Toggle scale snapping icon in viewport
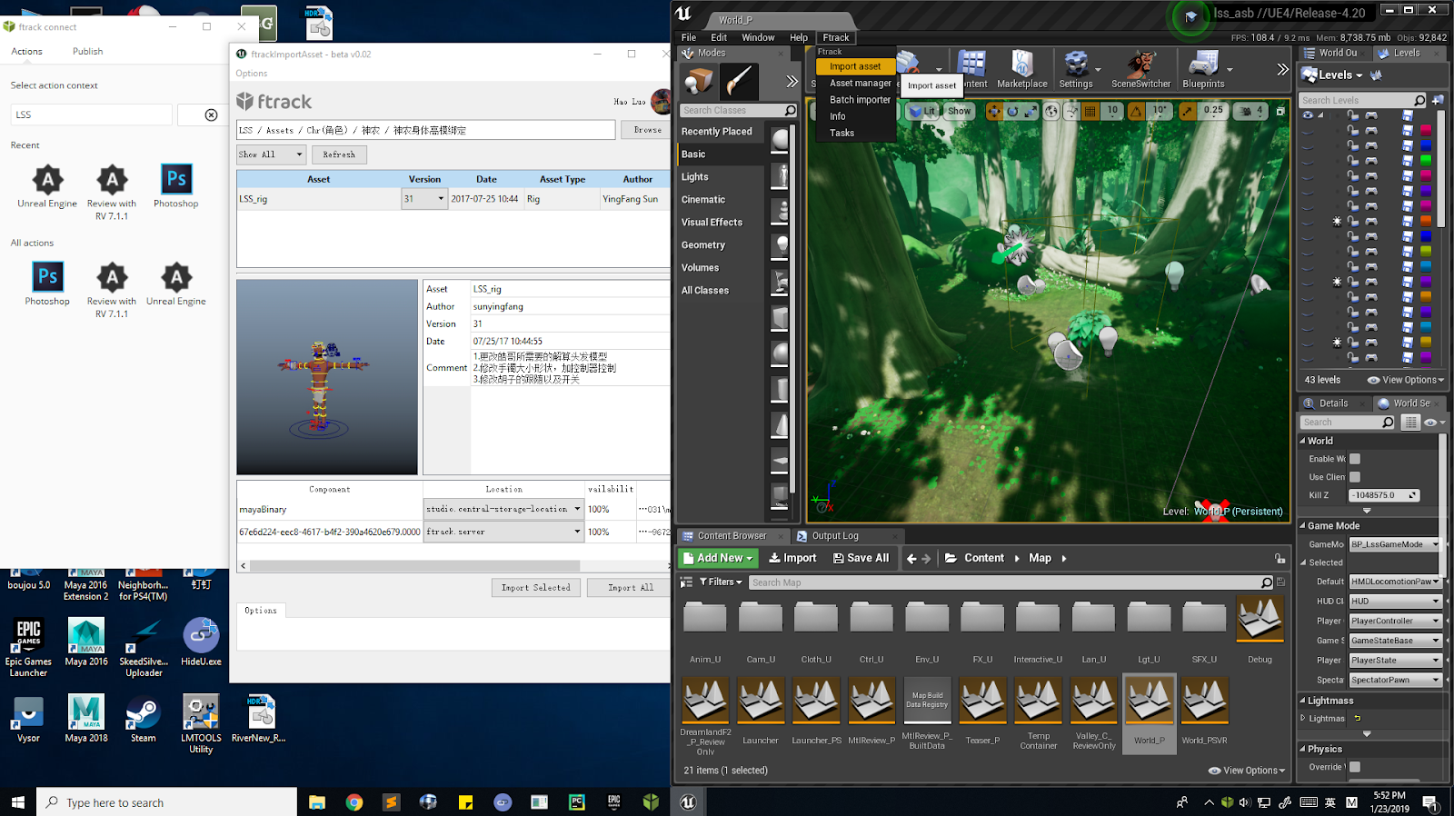This screenshot has width=1454, height=816. point(1188,111)
